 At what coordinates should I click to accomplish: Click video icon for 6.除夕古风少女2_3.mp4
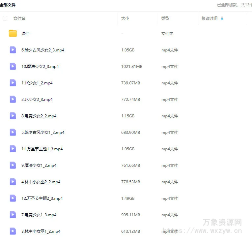[x=13, y=50]
